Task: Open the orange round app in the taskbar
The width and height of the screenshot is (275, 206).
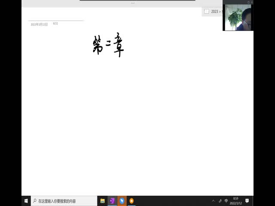Action: (x=131, y=201)
